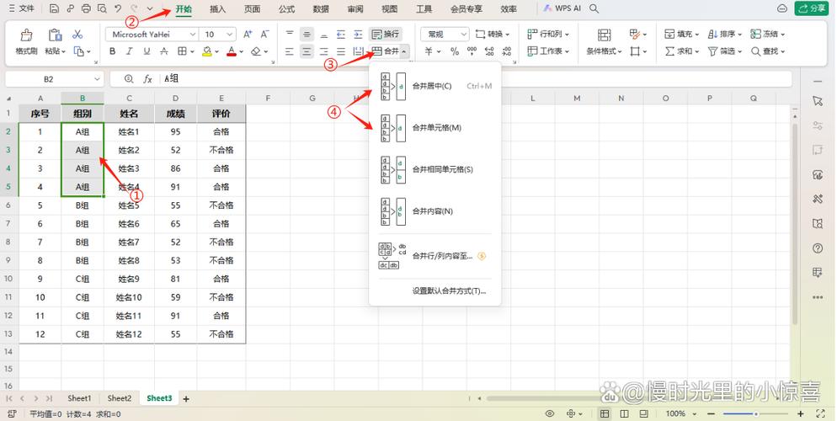
Task: Open the font size 10 dropdown
Action: point(230,35)
